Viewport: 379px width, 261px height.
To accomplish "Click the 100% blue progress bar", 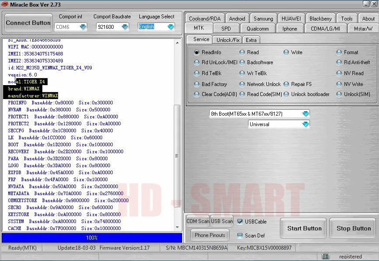I will [92, 238].
